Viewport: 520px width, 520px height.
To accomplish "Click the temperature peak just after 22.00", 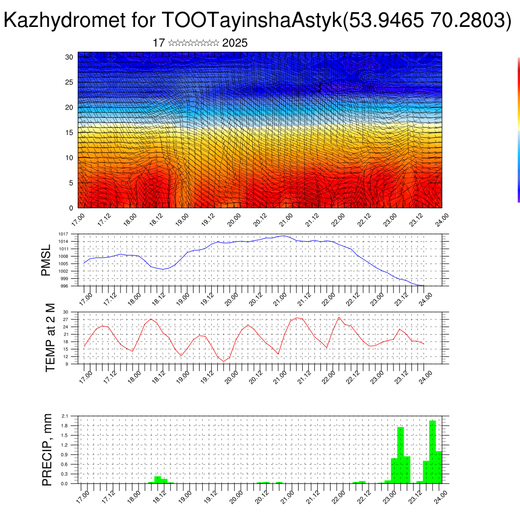I will pyautogui.click(x=339, y=318).
